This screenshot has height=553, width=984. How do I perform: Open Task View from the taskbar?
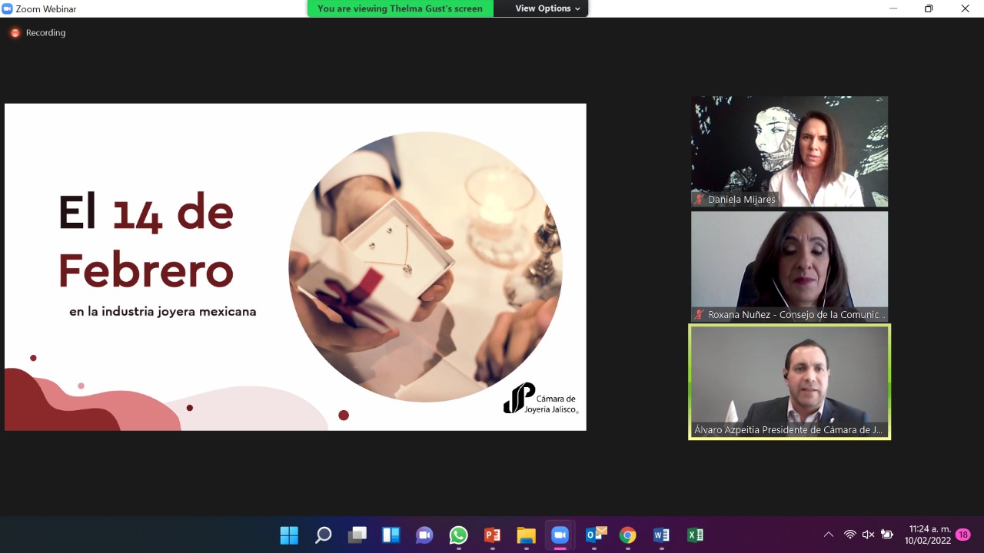357,535
